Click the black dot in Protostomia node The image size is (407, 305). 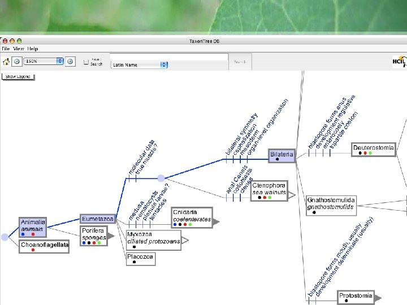(x=347, y=300)
